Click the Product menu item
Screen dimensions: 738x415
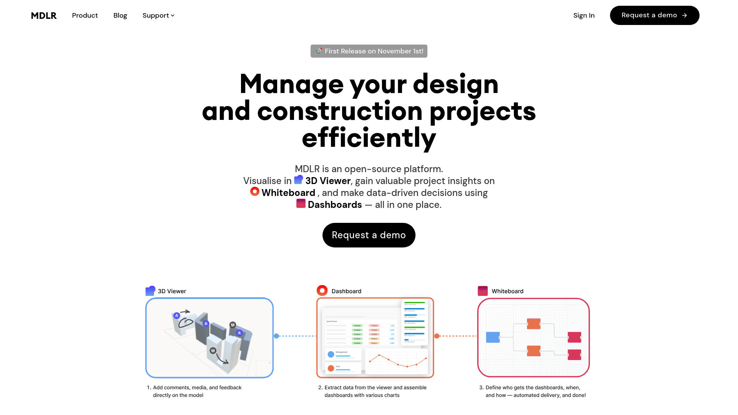click(85, 15)
